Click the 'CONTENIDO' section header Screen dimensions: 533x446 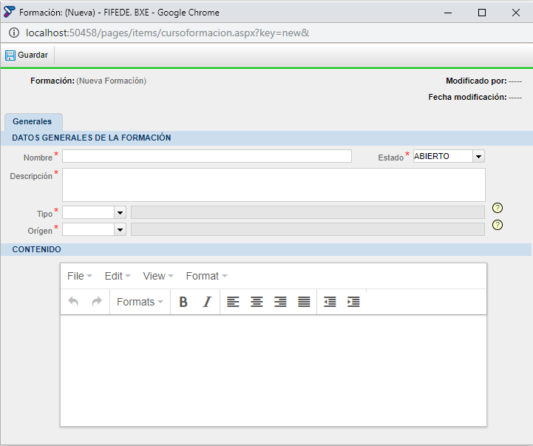click(37, 249)
